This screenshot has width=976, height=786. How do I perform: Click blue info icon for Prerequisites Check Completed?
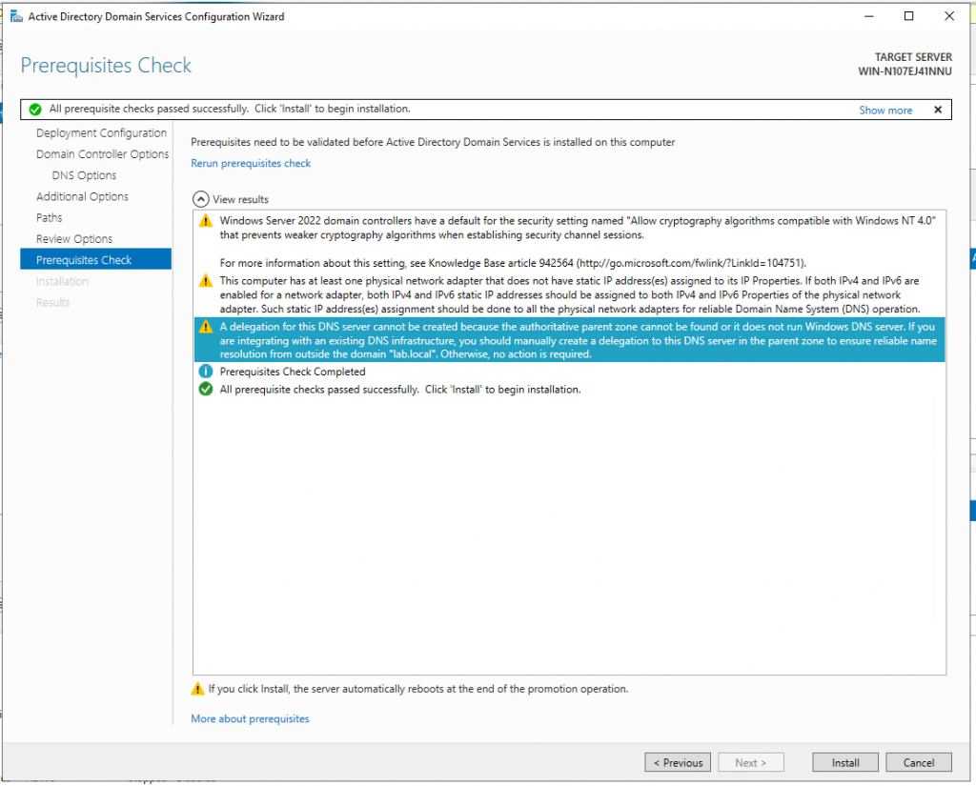(205, 372)
